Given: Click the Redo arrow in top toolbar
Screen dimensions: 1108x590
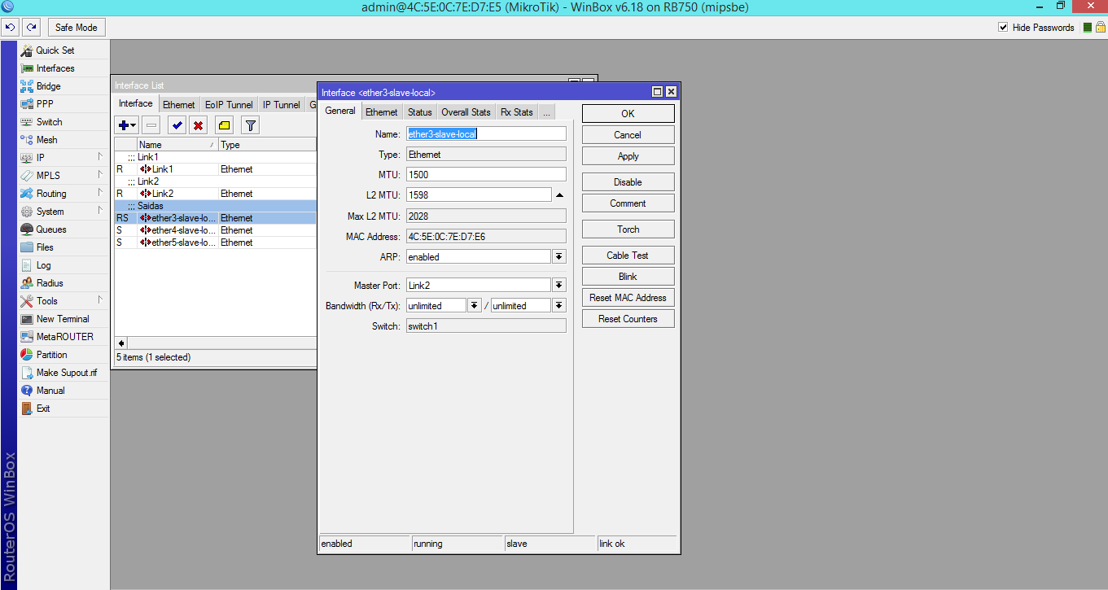Looking at the screenshot, I should (x=32, y=28).
